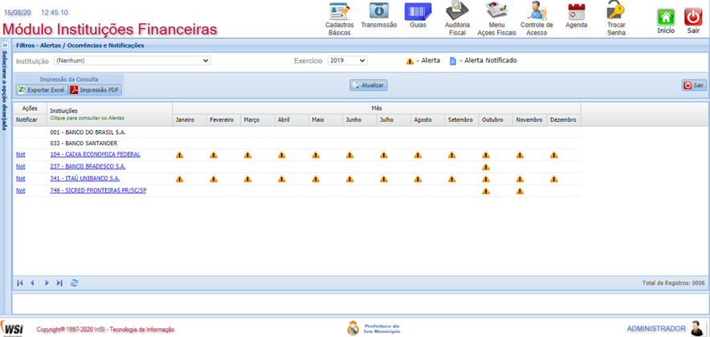Go to first page of records
Viewport: 710px width, 337px height.
(x=20, y=283)
